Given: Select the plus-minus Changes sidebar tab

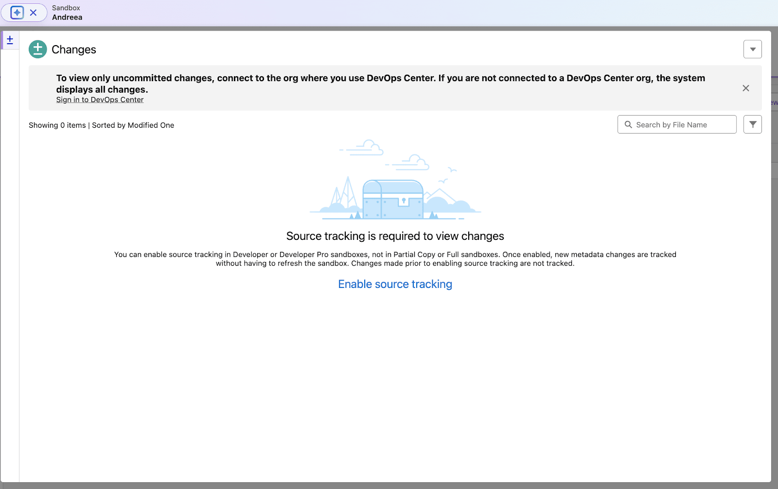Looking at the screenshot, I should tap(10, 40).
